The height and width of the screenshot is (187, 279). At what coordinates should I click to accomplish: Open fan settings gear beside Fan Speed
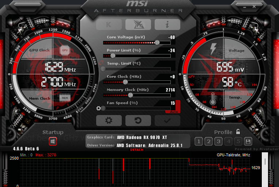(x=98, y=108)
